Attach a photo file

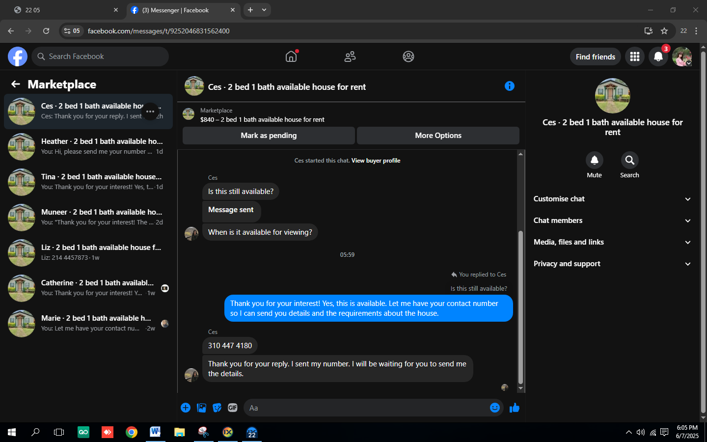(201, 408)
